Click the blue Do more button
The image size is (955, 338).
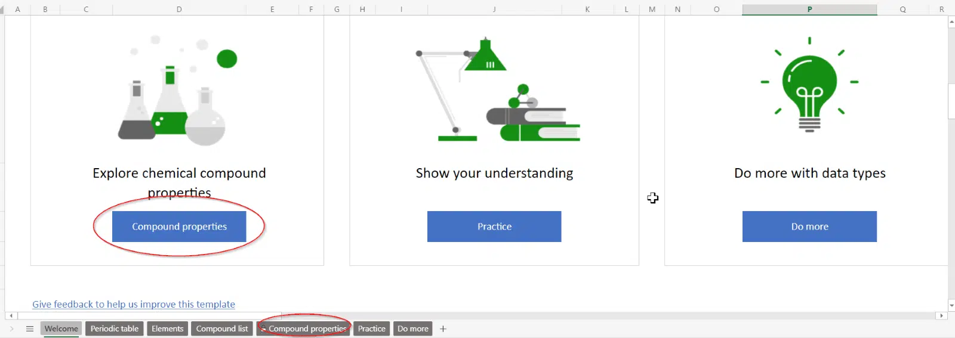tap(809, 227)
